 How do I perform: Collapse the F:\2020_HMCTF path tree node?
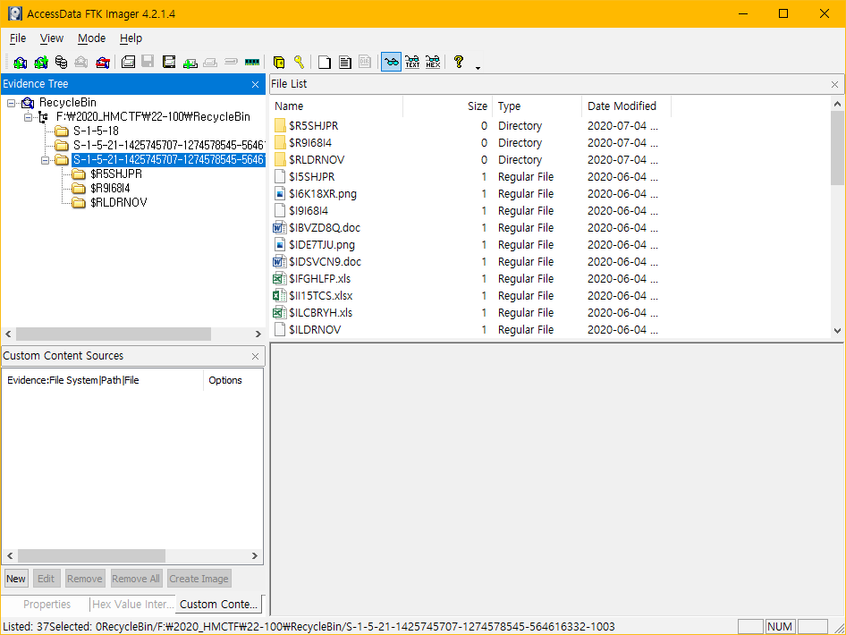click(x=28, y=117)
